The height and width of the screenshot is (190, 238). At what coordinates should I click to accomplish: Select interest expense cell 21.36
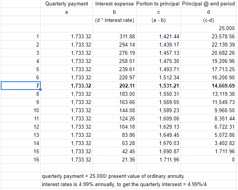click(x=114, y=160)
